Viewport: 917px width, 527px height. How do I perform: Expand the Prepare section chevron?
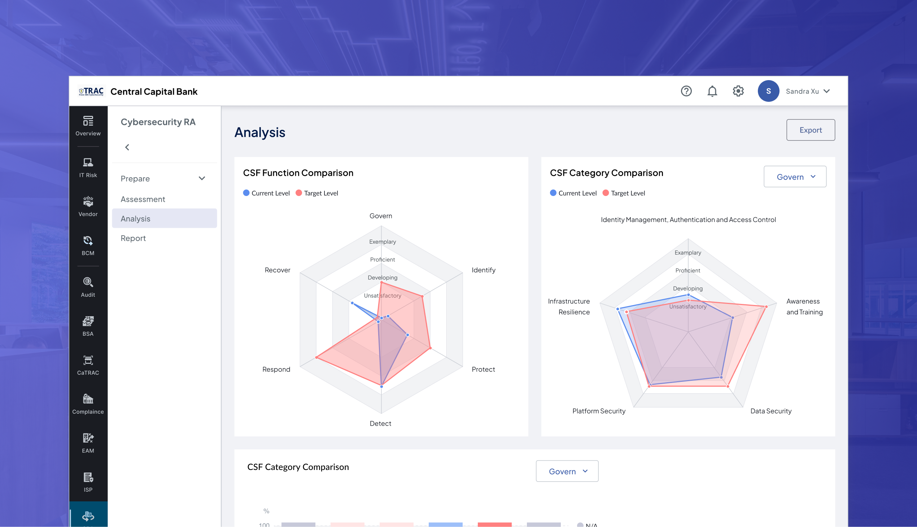[202, 178]
